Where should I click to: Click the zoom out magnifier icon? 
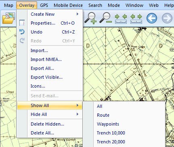tap(106, 18)
